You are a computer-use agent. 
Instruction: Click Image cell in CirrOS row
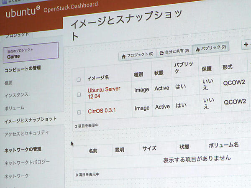(142, 108)
